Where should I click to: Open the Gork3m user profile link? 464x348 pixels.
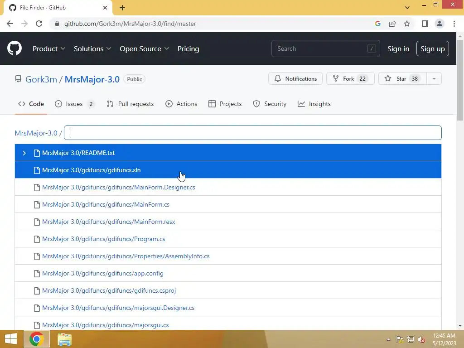coord(41,79)
